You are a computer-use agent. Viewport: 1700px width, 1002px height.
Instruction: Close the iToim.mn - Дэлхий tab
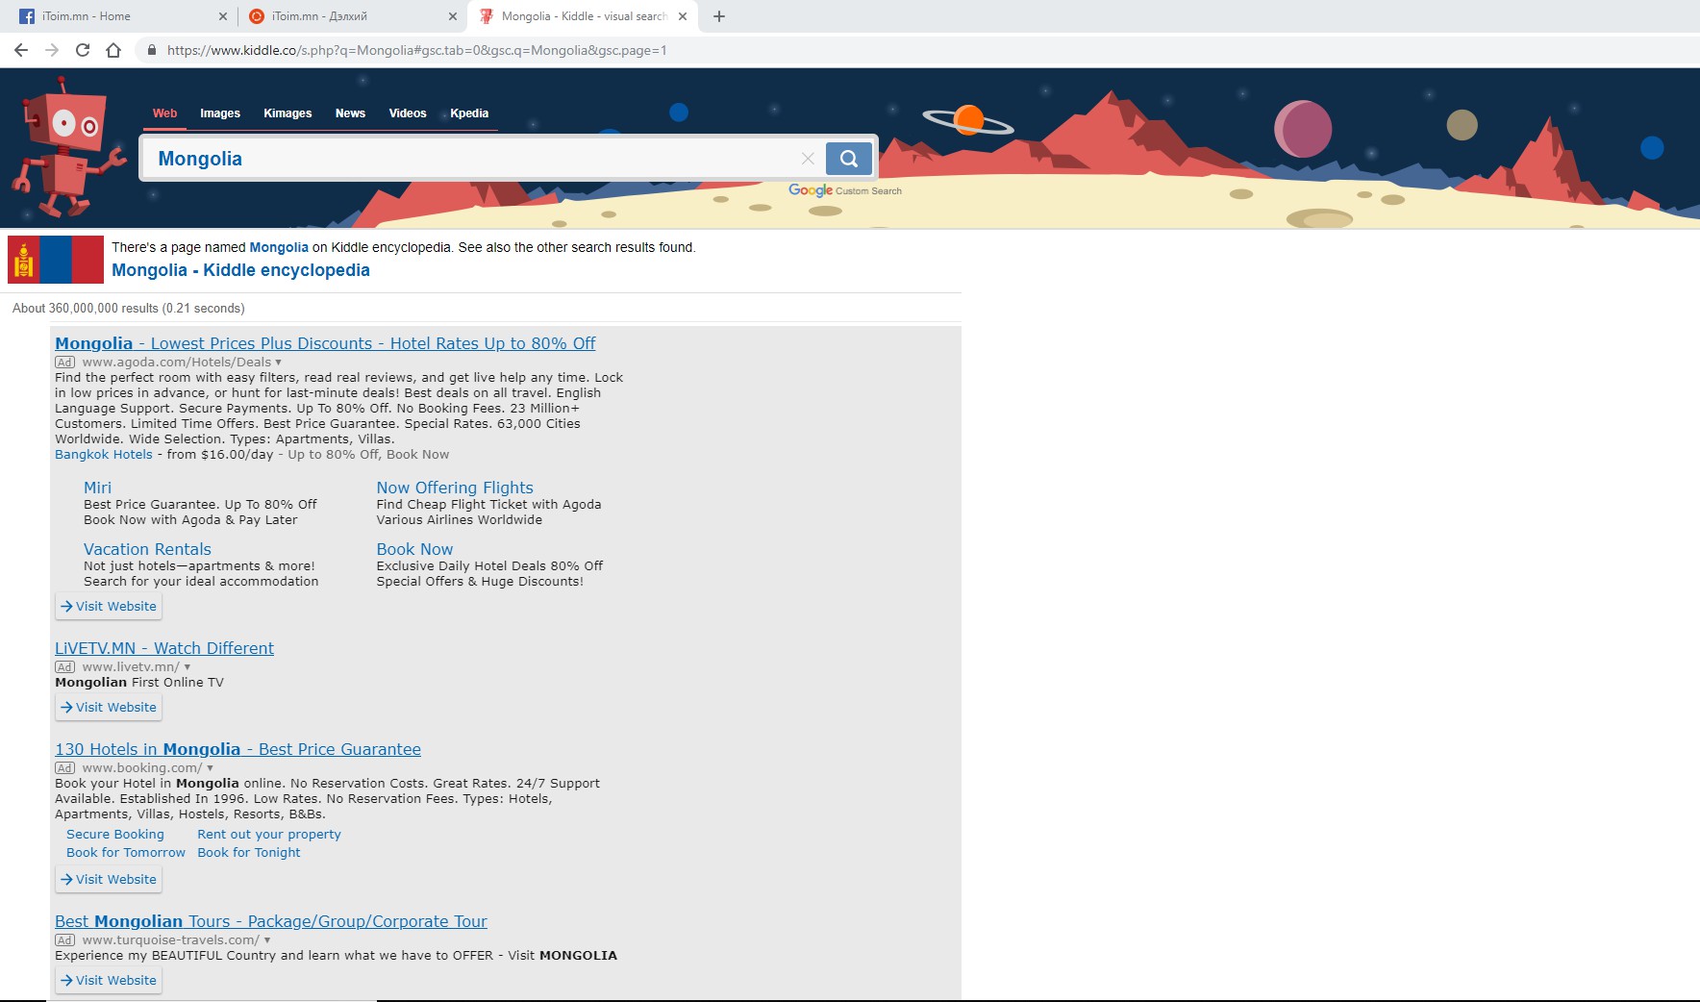coord(453,16)
